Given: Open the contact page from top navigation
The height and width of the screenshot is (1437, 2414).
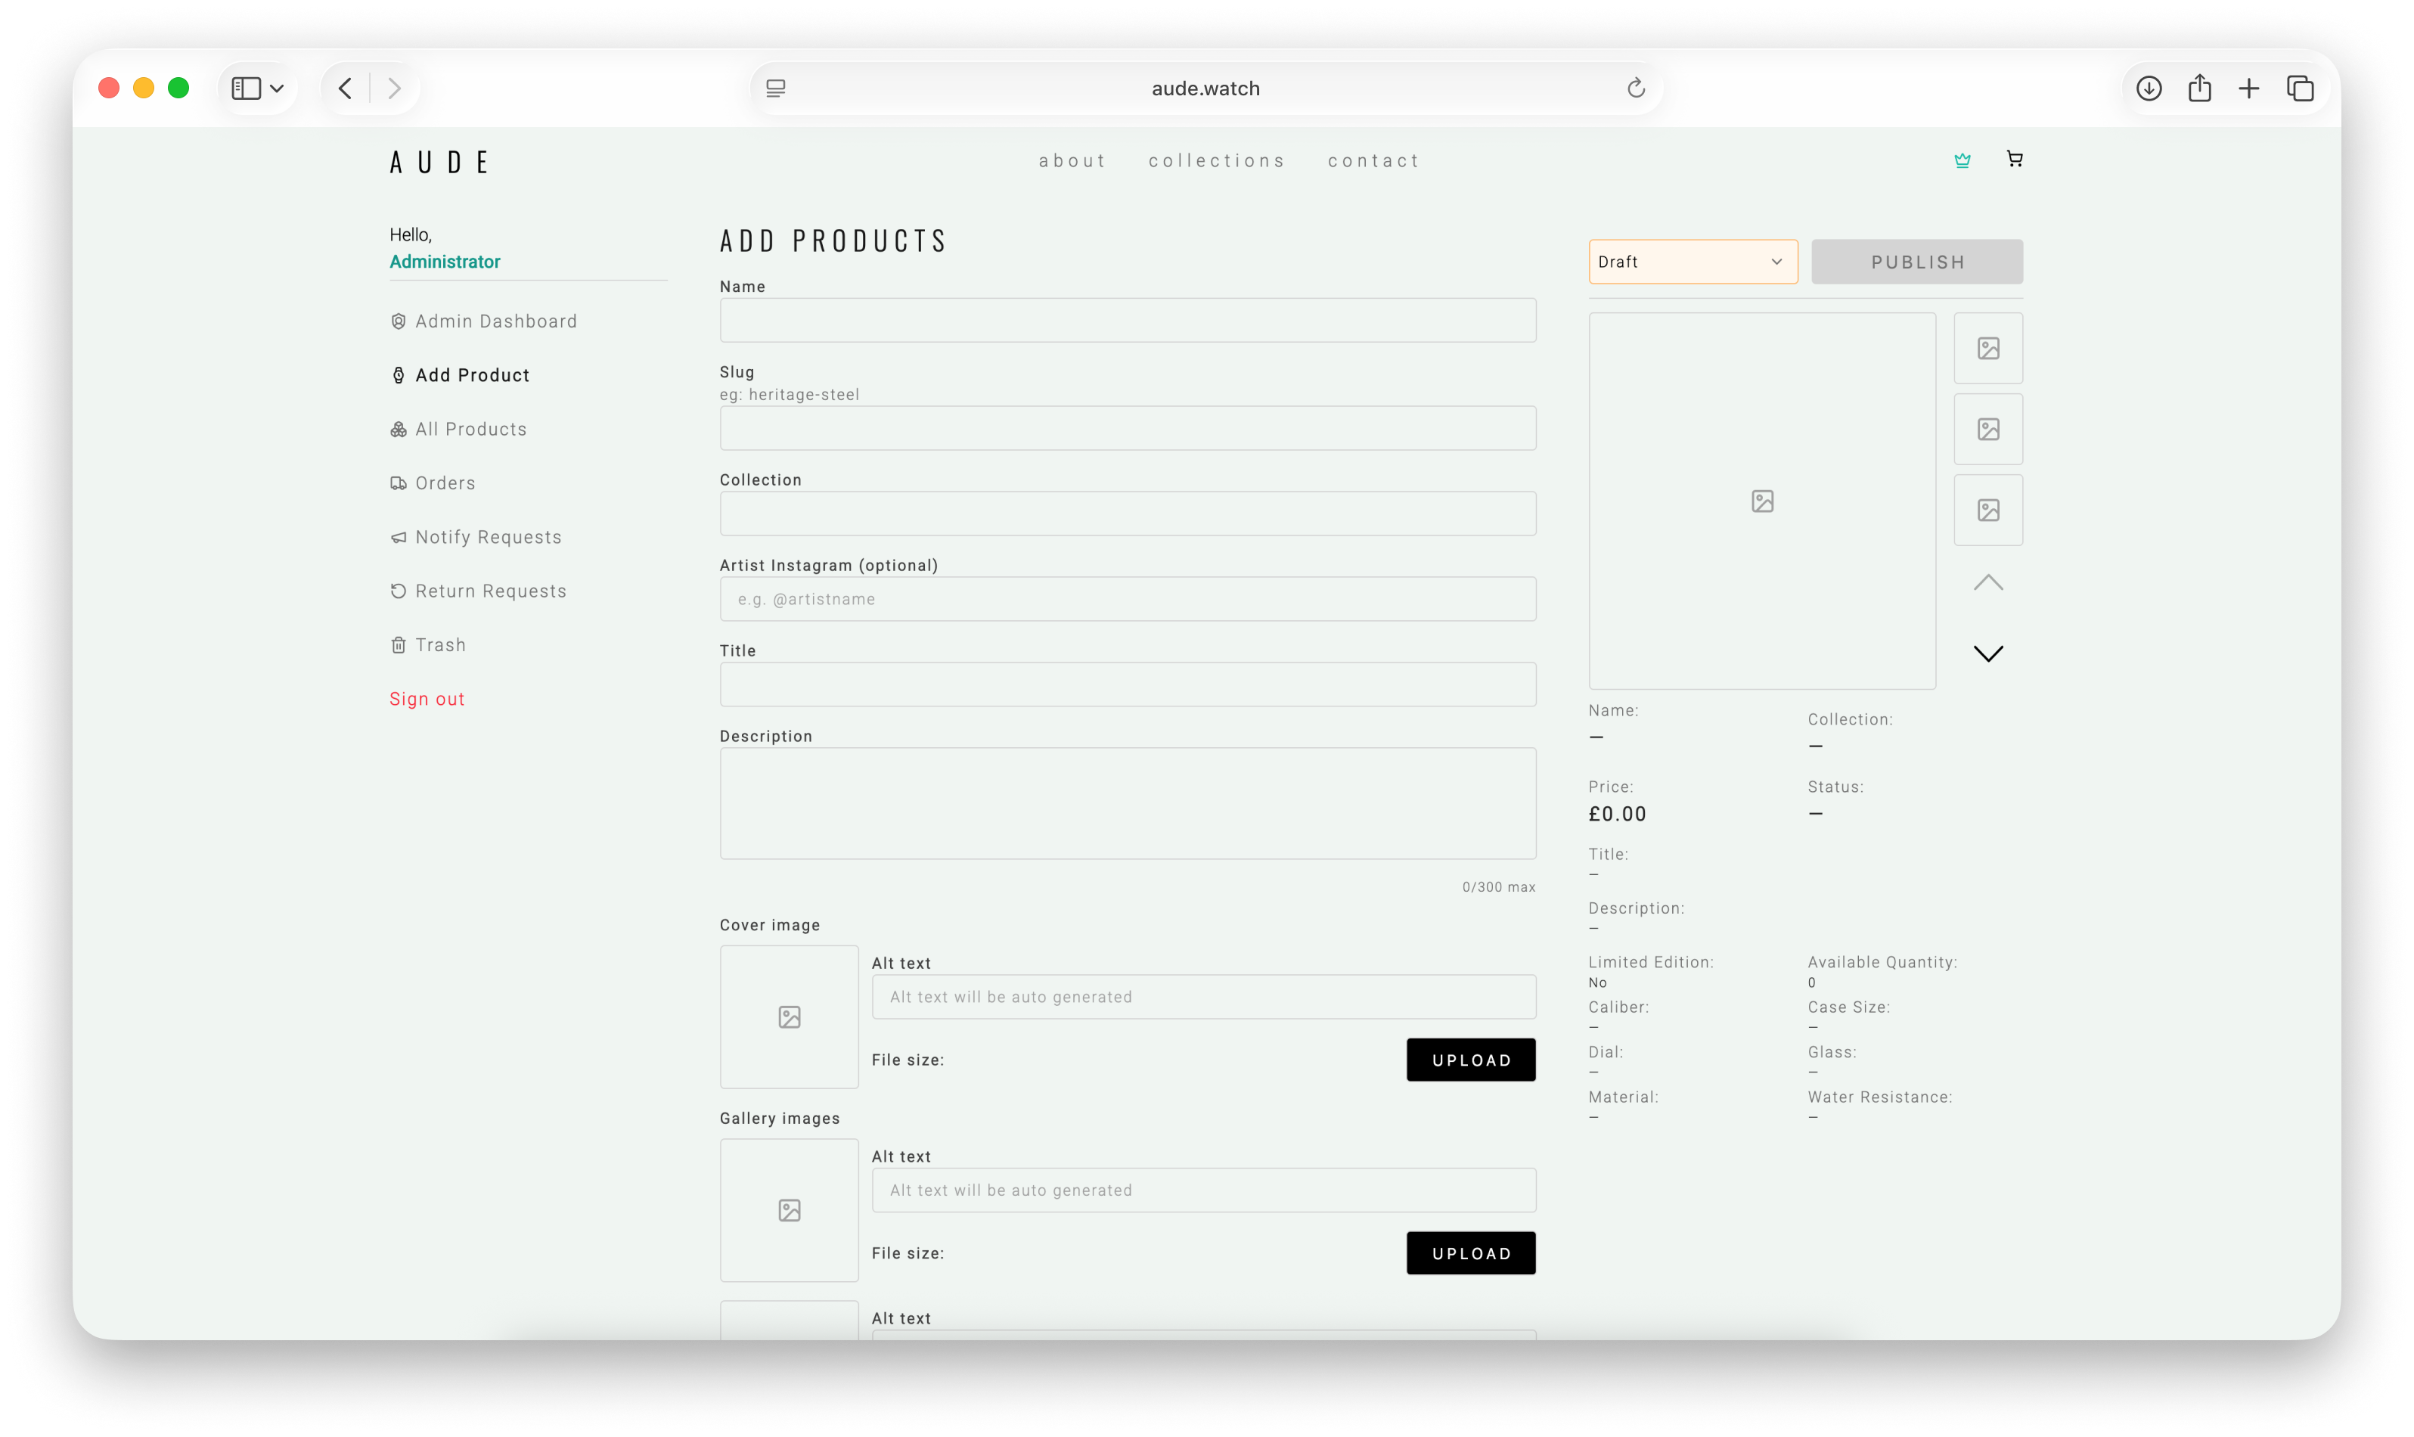Looking at the screenshot, I should pyautogui.click(x=1373, y=160).
